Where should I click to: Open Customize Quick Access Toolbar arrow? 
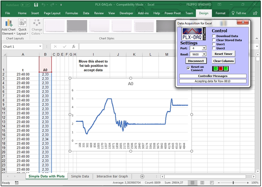pos(61,5)
